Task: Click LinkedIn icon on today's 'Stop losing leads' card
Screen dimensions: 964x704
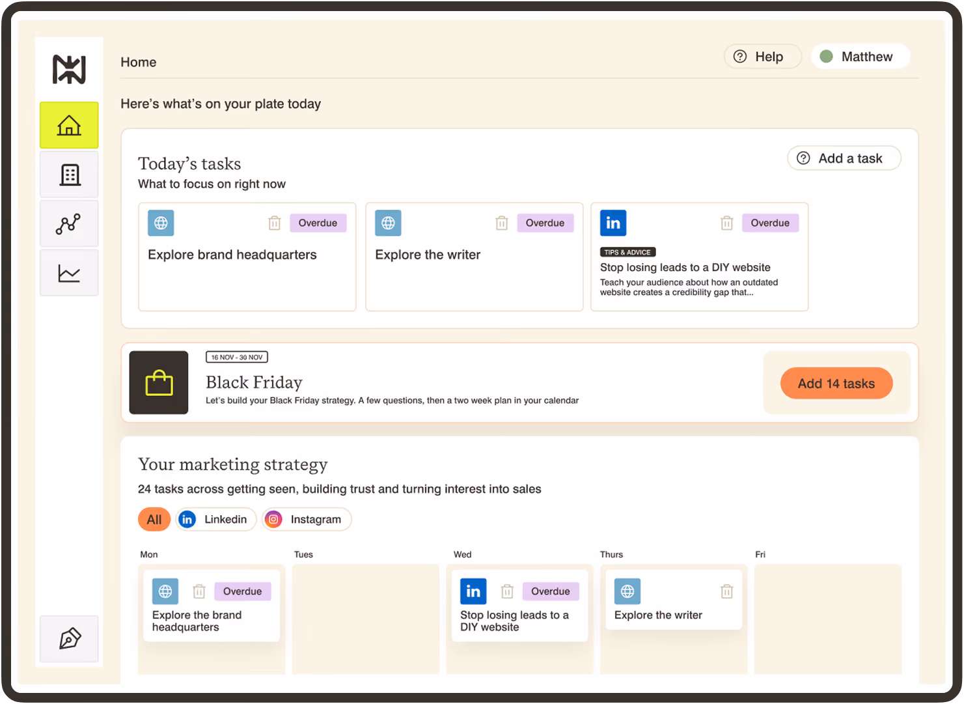Action: pyautogui.click(x=613, y=223)
